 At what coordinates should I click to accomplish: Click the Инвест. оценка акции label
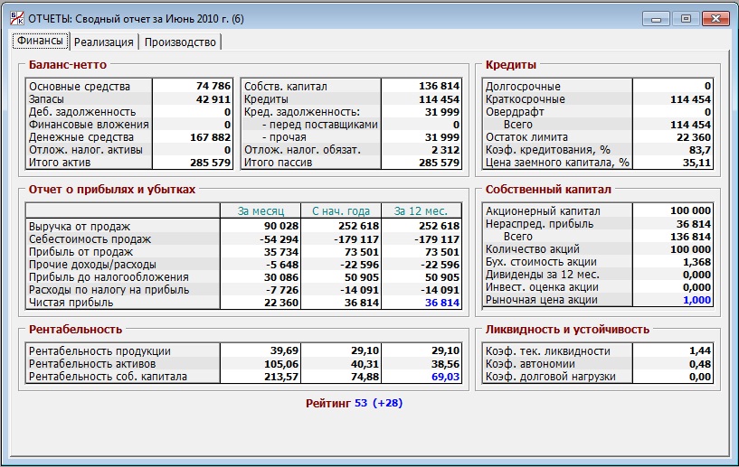[x=542, y=287]
